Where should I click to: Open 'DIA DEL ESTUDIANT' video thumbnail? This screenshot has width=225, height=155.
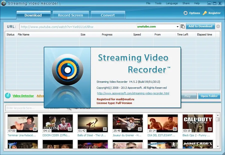coord(163,123)
